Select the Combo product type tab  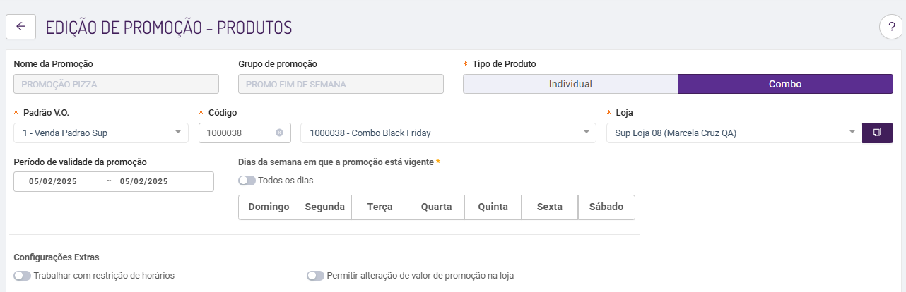785,84
